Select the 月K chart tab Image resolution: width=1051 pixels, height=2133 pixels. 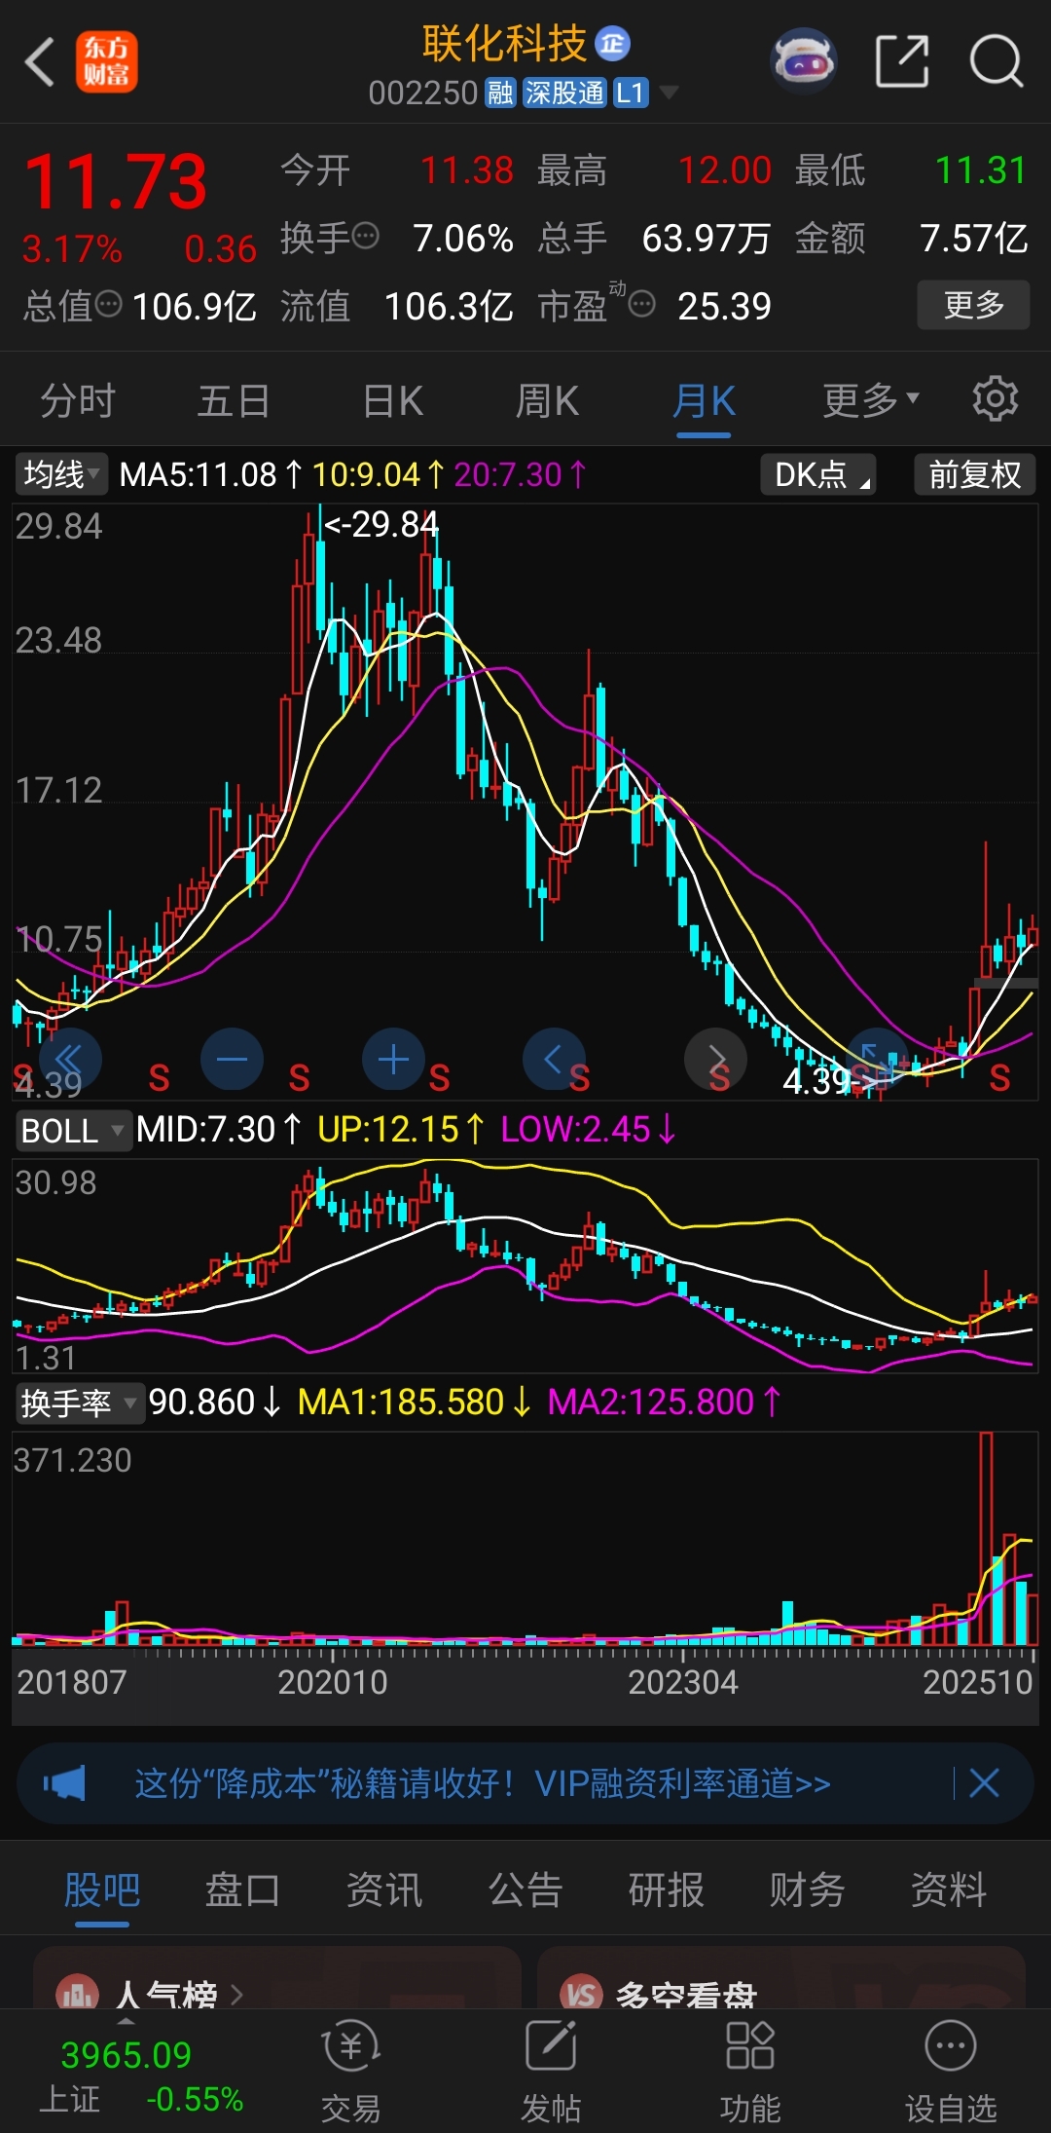click(704, 400)
